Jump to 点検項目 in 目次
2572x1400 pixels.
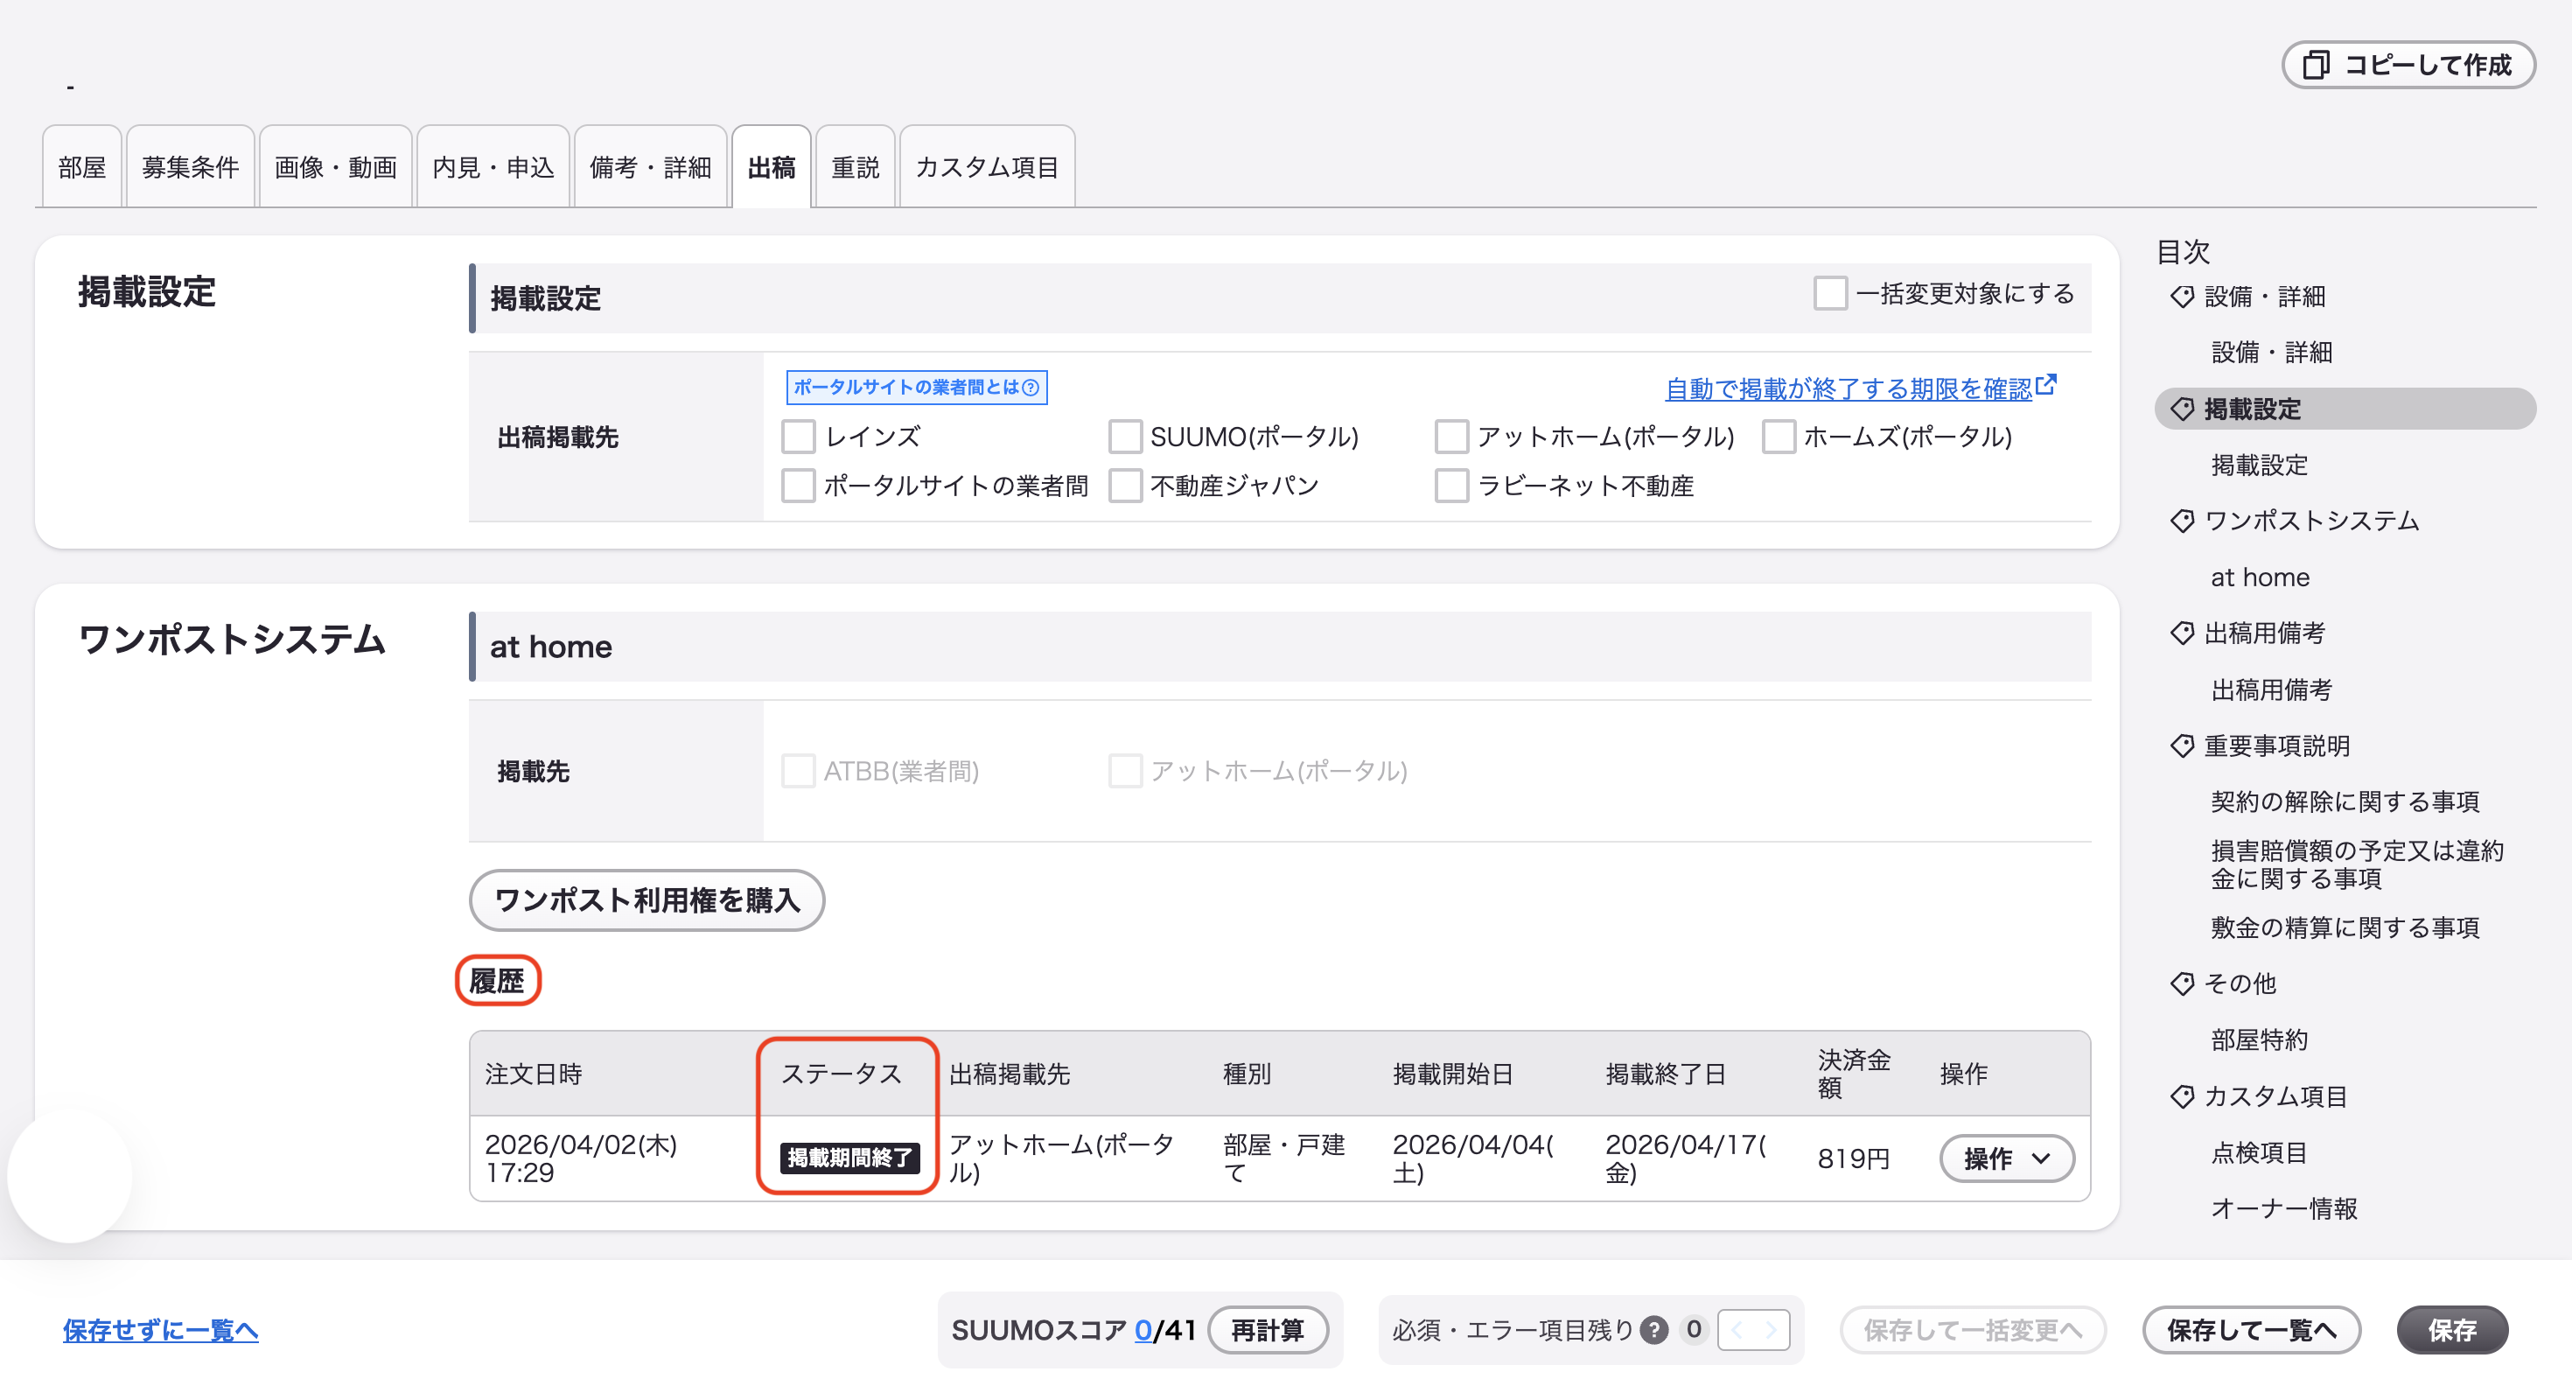pyautogui.click(x=2260, y=1153)
